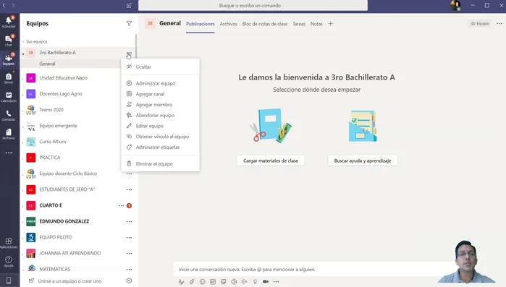This screenshot has width=506, height=287.
Task: Go forward with the right arrow
Action: [13, 6]
